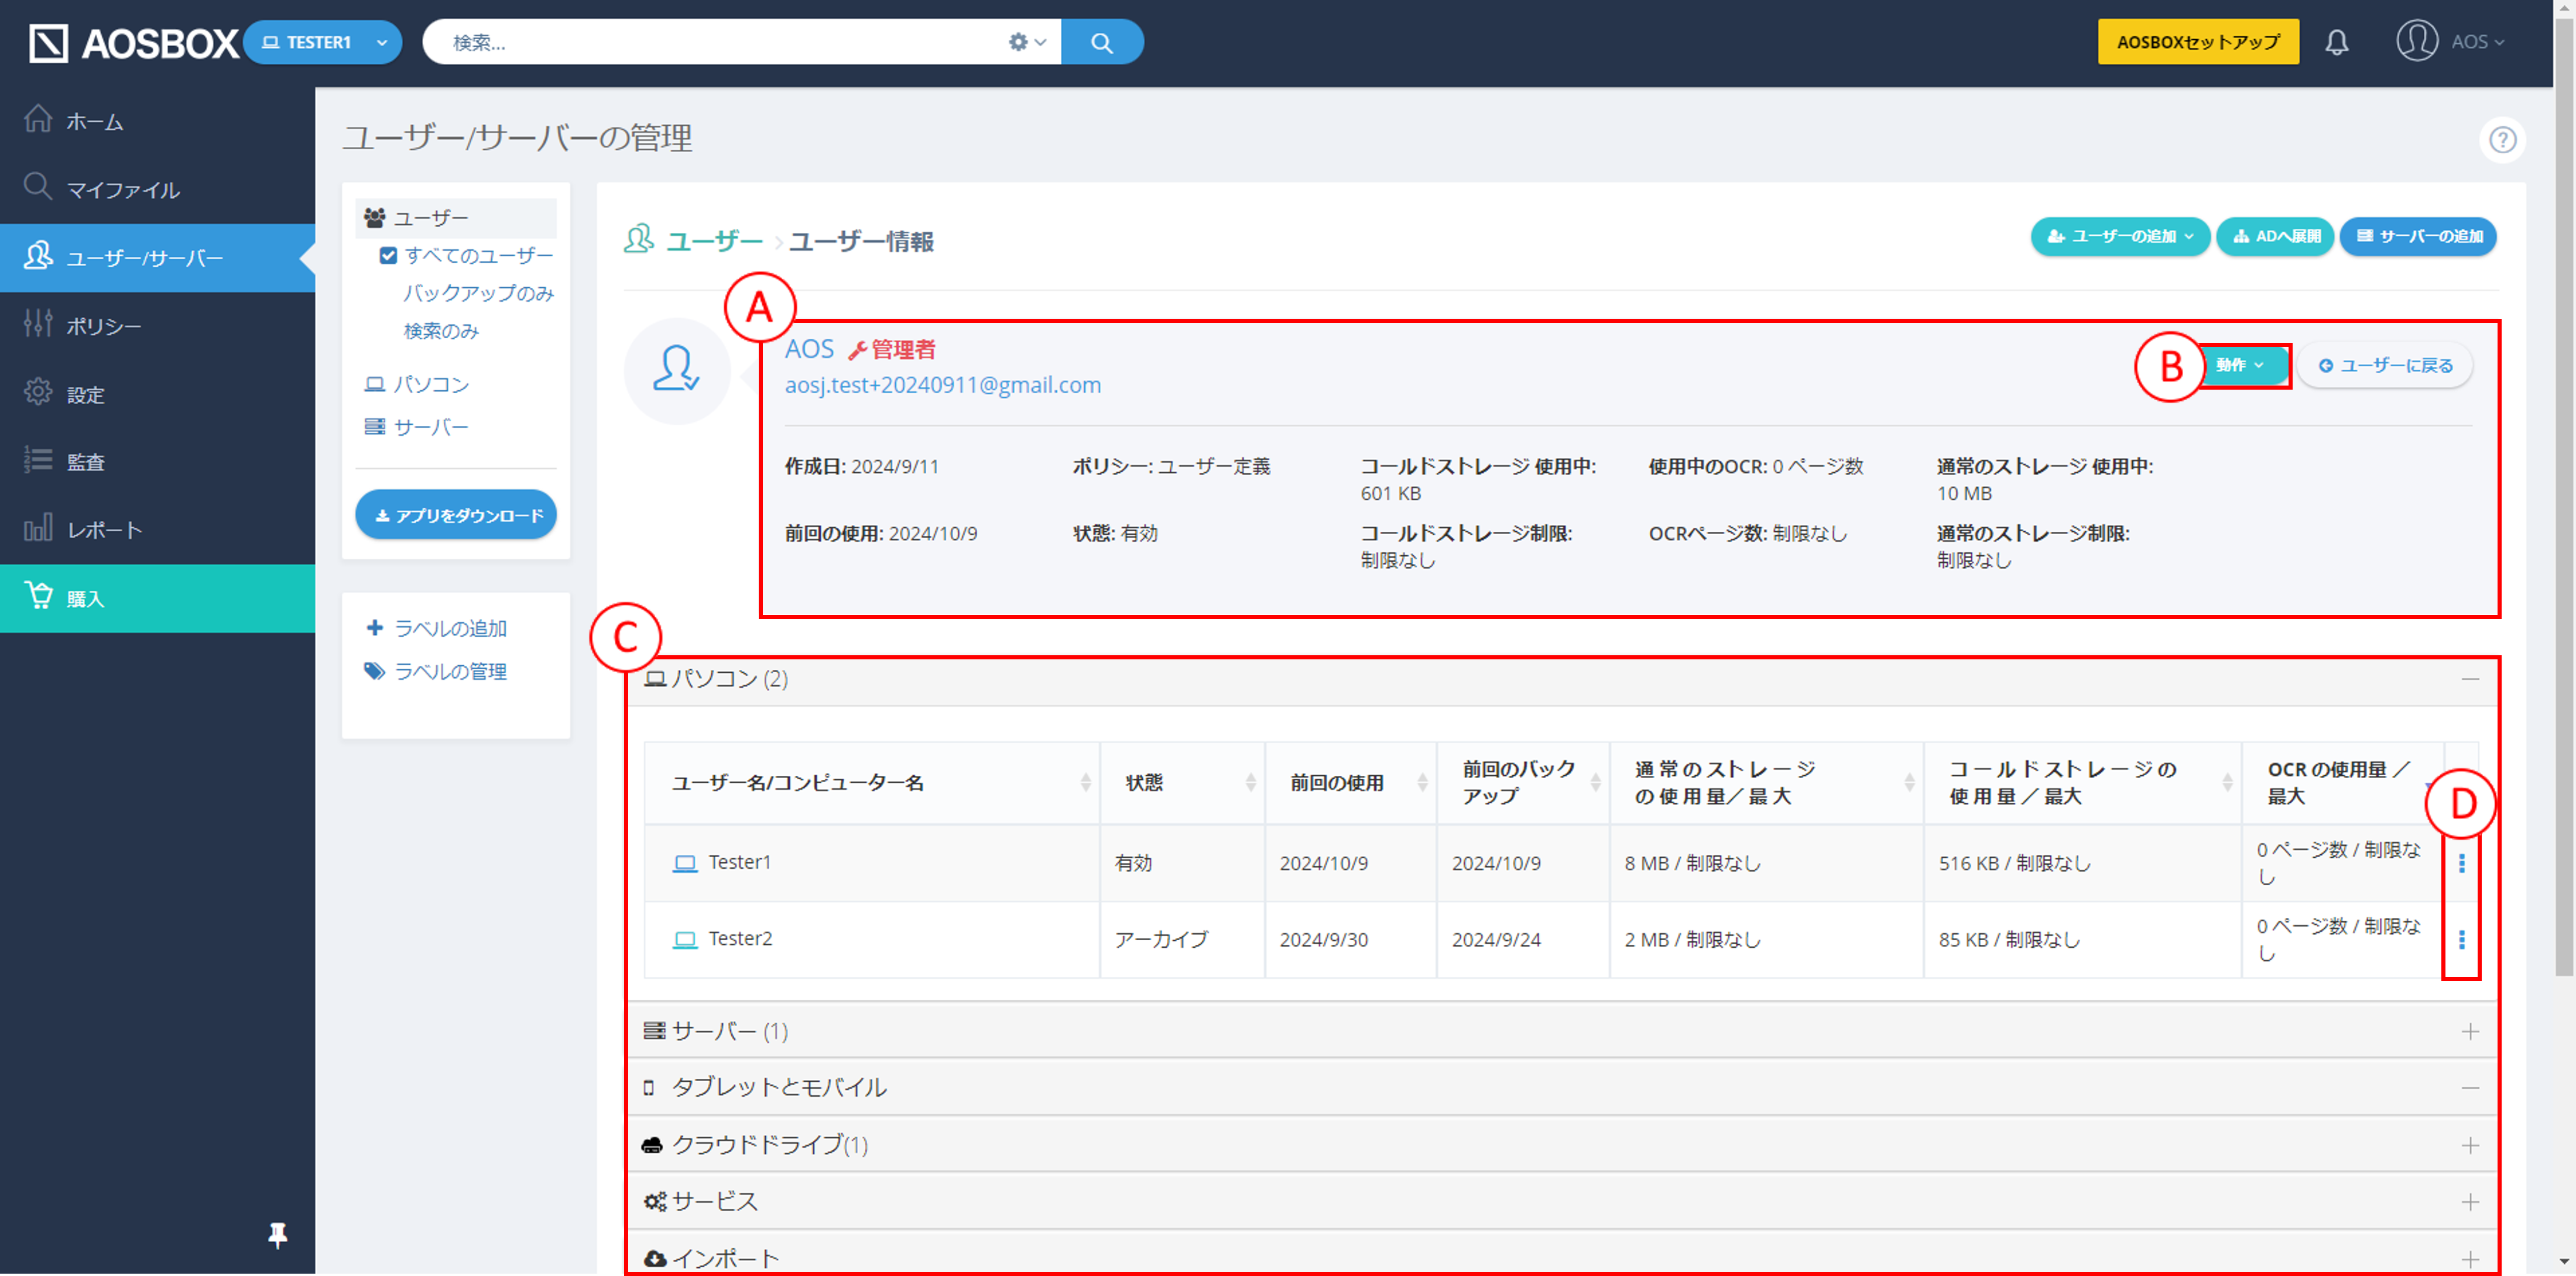Select バックアップのみ filter
The width and height of the screenshot is (2576, 1276).
tap(478, 294)
